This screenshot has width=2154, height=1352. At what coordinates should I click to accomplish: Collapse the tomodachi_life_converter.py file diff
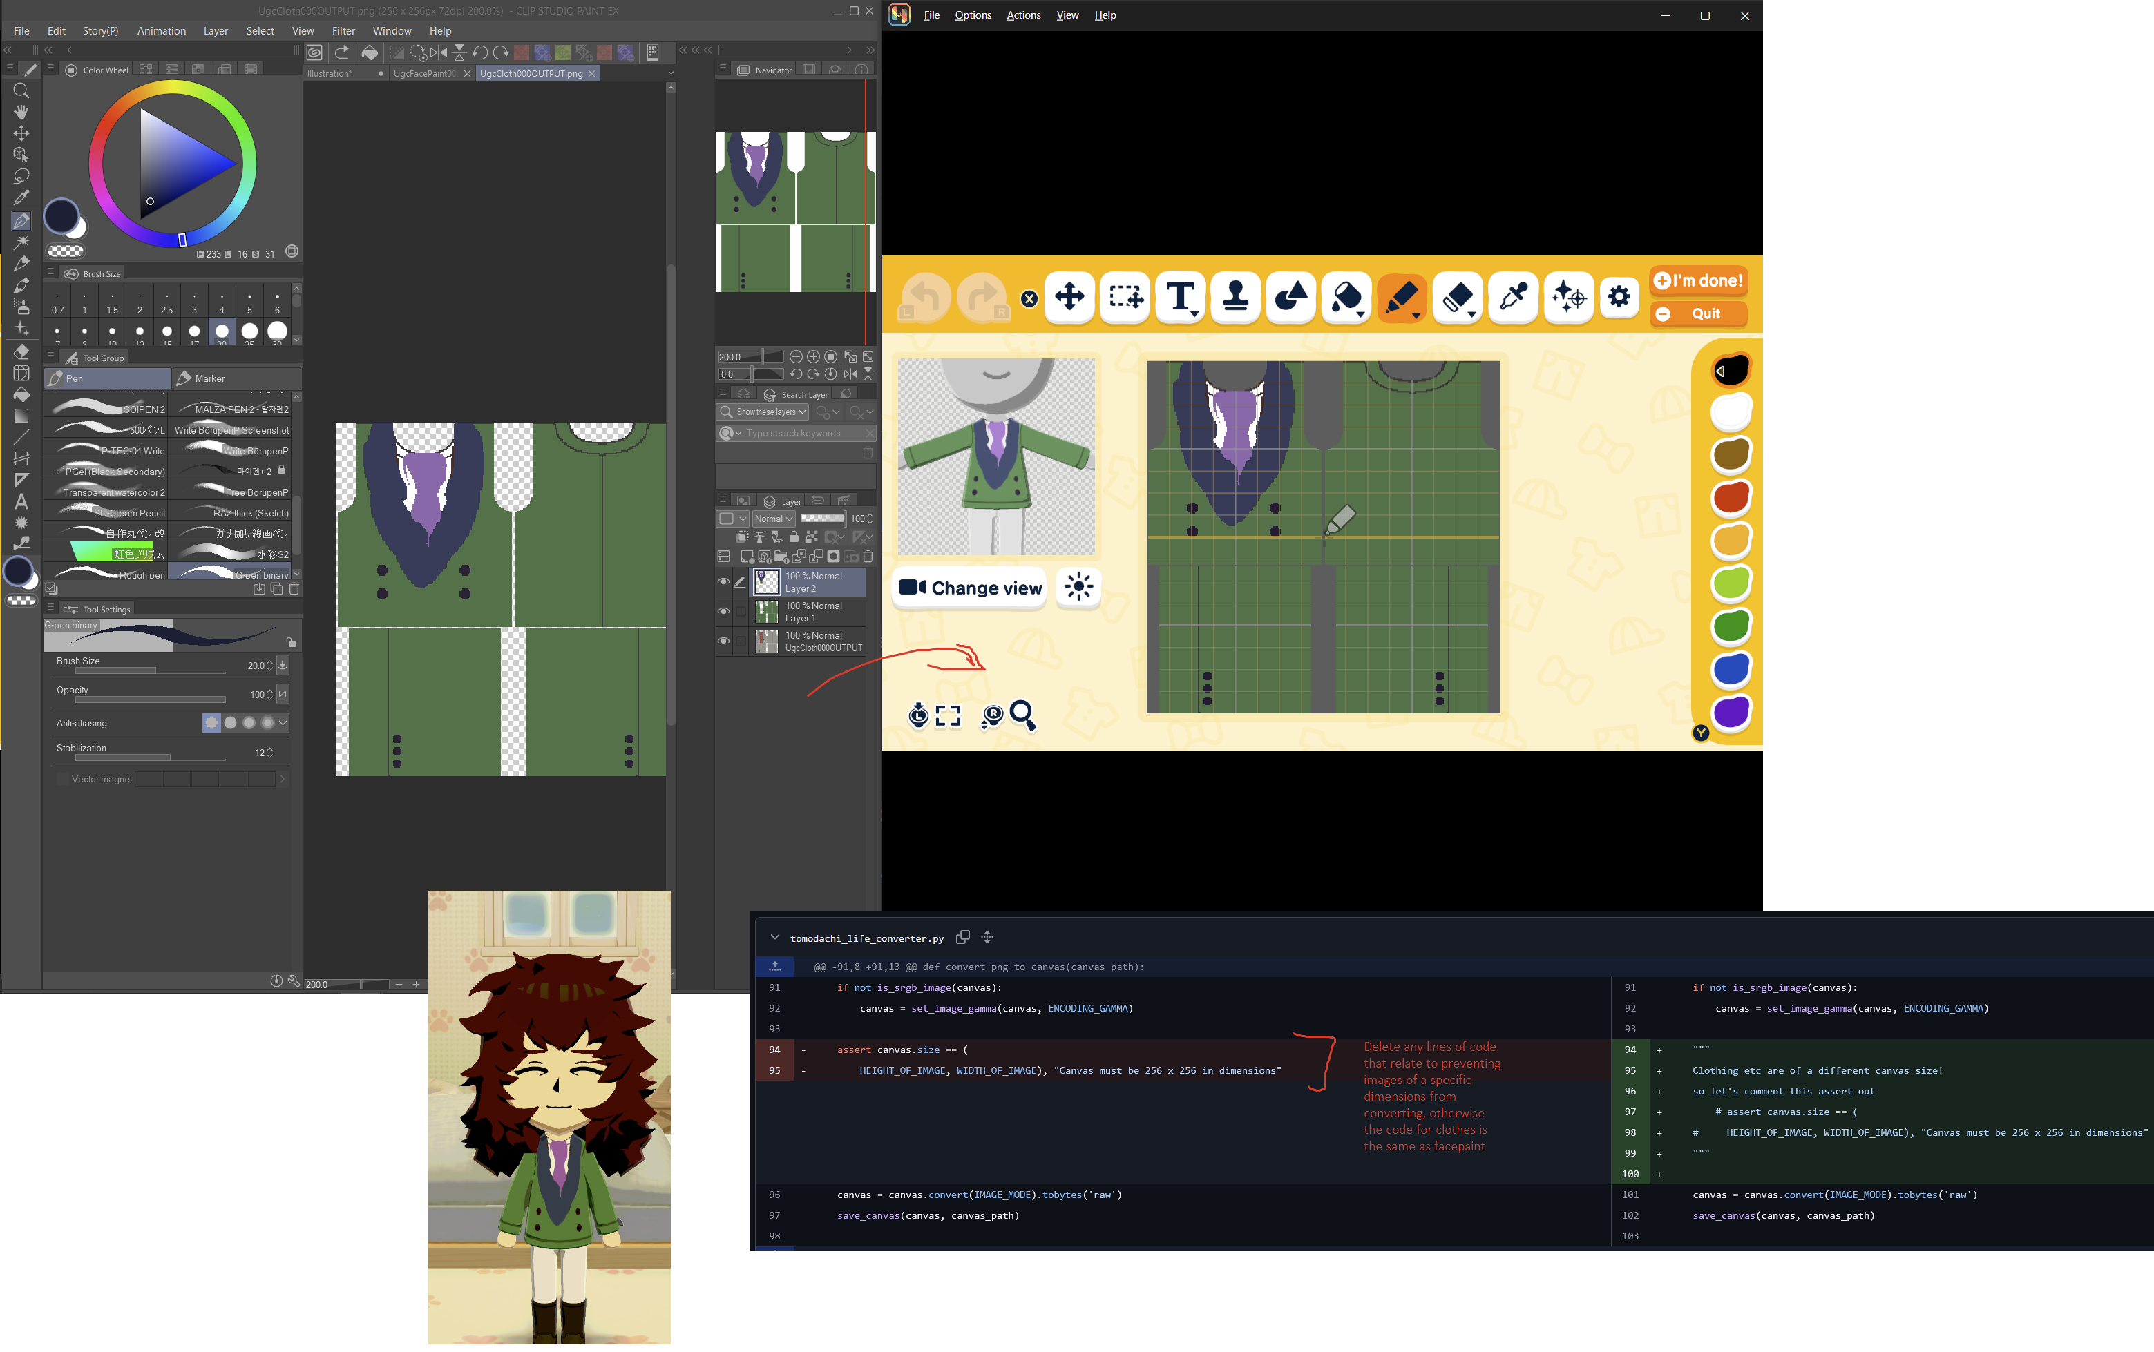pos(774,938)
